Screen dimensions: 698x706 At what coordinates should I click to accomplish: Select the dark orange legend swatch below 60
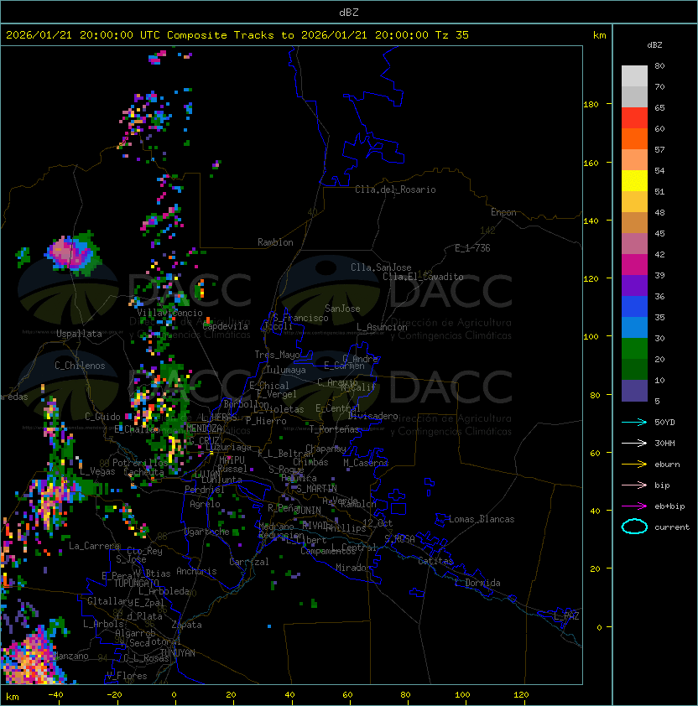pyautogui.click(x=634, y=138)
